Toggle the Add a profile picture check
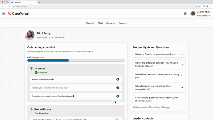213x120 pixels. (x=118, y=79)
